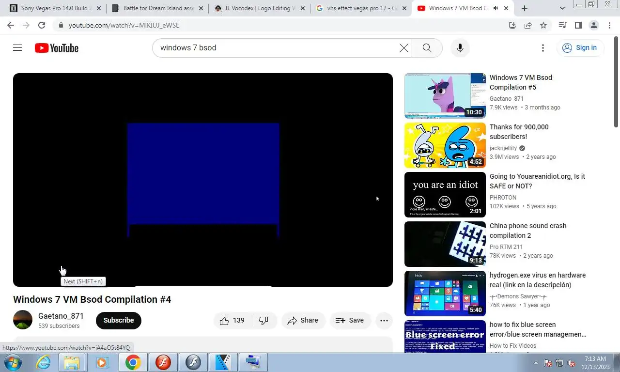This screenshot has height=372, width=620.
Task: Click the muted volume tray icon
Action: tap(571, 363)
